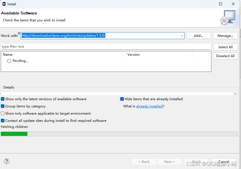The image size is (241, 169).
Task: Click the Eclipse logo in title bar
Action: pos(4,4)
